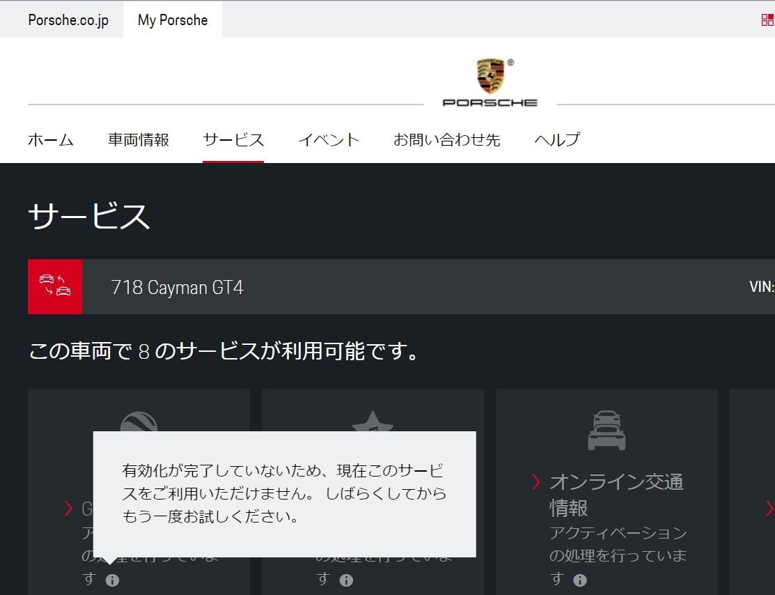
Task: Open ヘルプ navigation item
Action: point(557,139)
